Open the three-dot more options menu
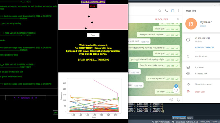220x123 pixels. [x=178, y=11]
